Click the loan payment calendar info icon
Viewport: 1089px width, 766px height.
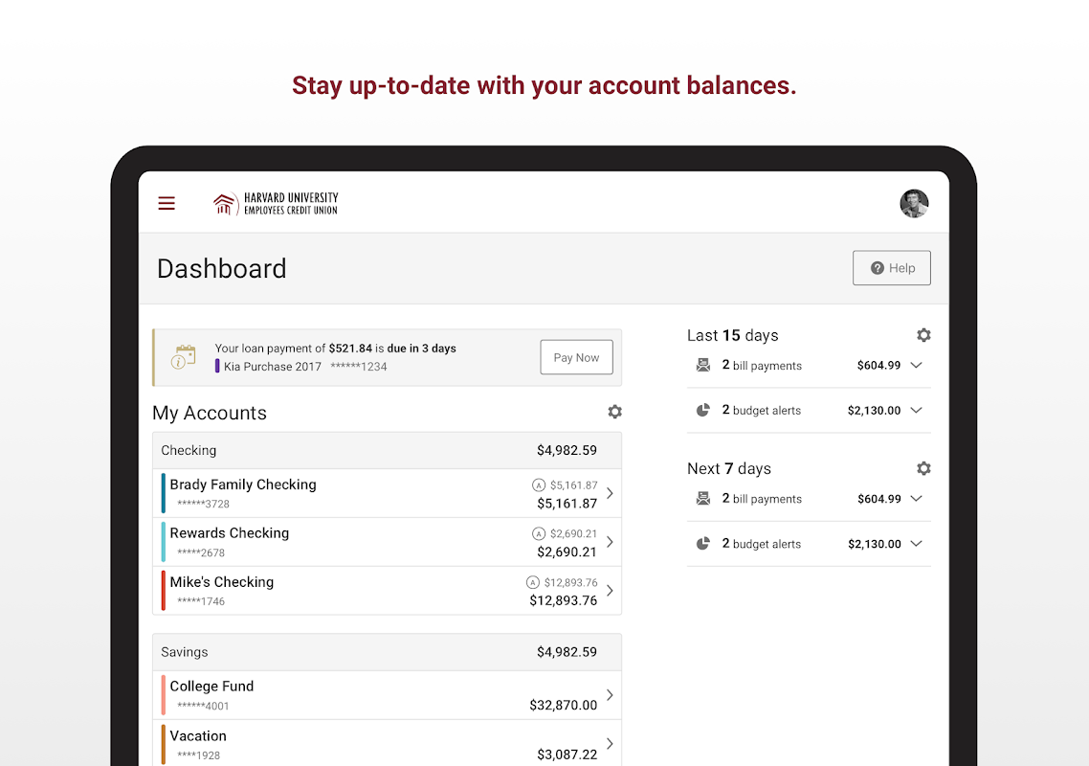(184, 357)
